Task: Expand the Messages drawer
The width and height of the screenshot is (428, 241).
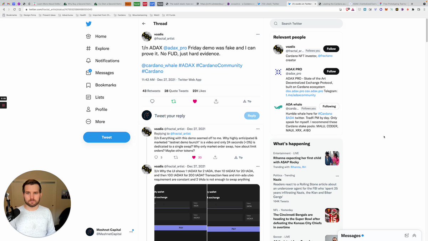Action: [414, 236]
